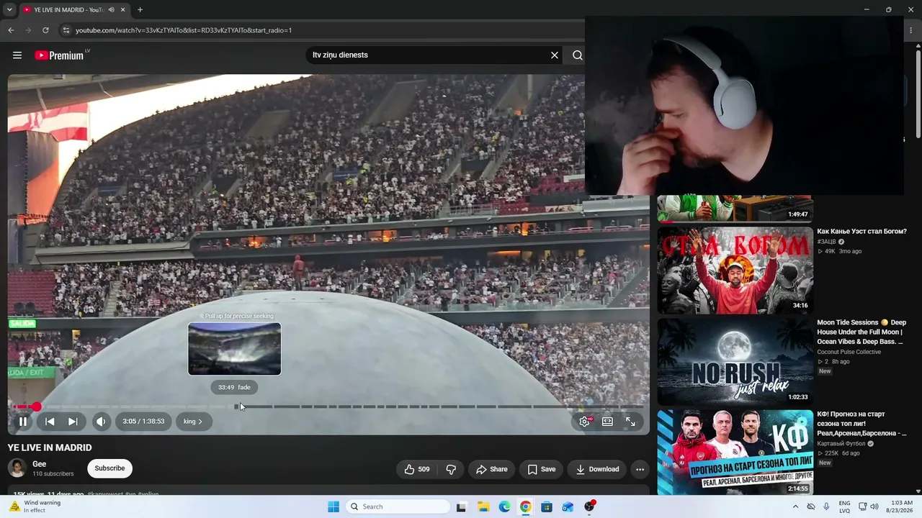Mute the video player volume
Image resolution: width=922 pixels, height=518 pixels.
coord(101,422)
